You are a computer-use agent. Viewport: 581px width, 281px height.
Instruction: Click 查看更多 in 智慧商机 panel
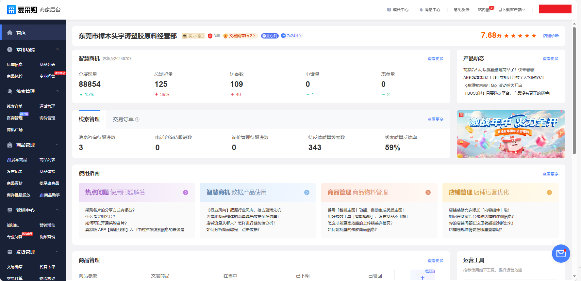(435, 59)
